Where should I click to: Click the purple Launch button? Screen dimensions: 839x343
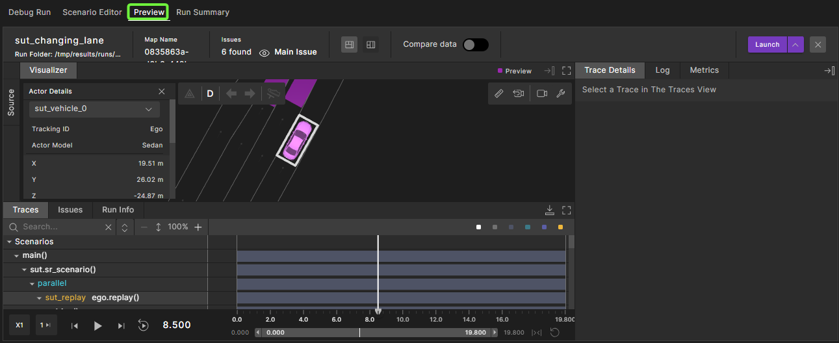coord(767,45)
